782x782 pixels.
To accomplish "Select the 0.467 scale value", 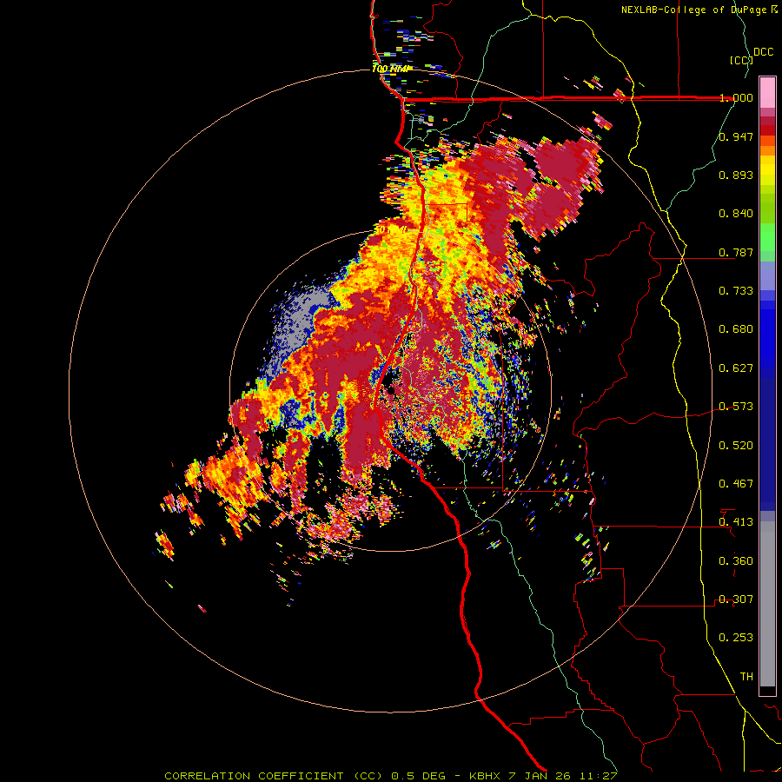I will [x=736, y=484].
